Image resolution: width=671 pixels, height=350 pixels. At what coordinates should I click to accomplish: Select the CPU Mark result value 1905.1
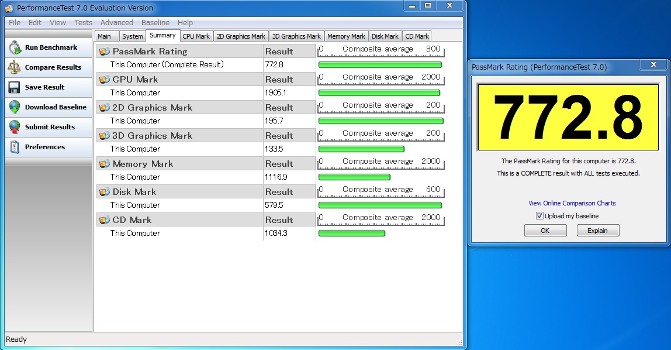[x=275, y=93]
